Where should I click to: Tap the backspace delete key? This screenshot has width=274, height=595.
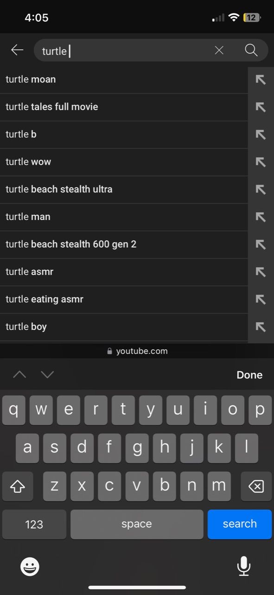pos(256,487)
